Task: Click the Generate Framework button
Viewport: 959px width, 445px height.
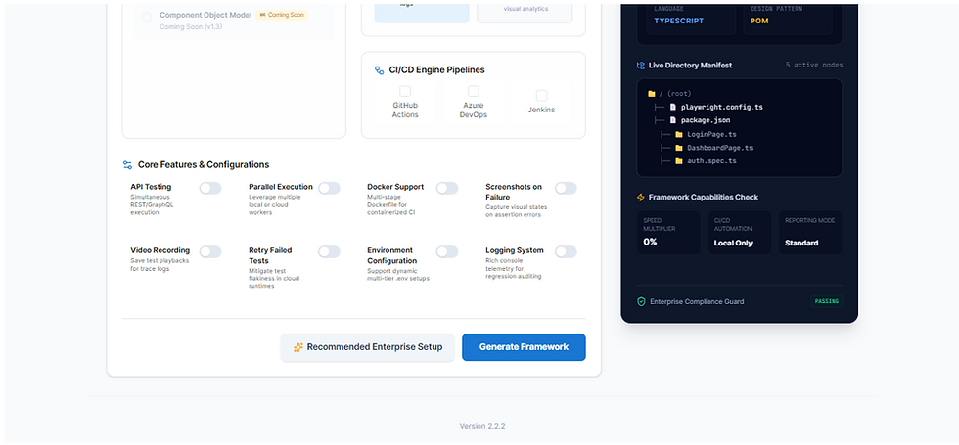Action: tap(524, 347)
